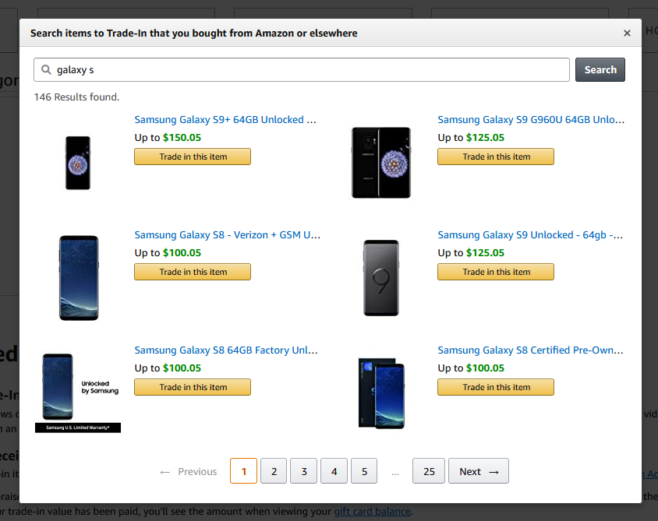This screenshot has width=658, height=521.
Task: Click the Galaxy S9+ phone thumbnail
Action: 77,163
